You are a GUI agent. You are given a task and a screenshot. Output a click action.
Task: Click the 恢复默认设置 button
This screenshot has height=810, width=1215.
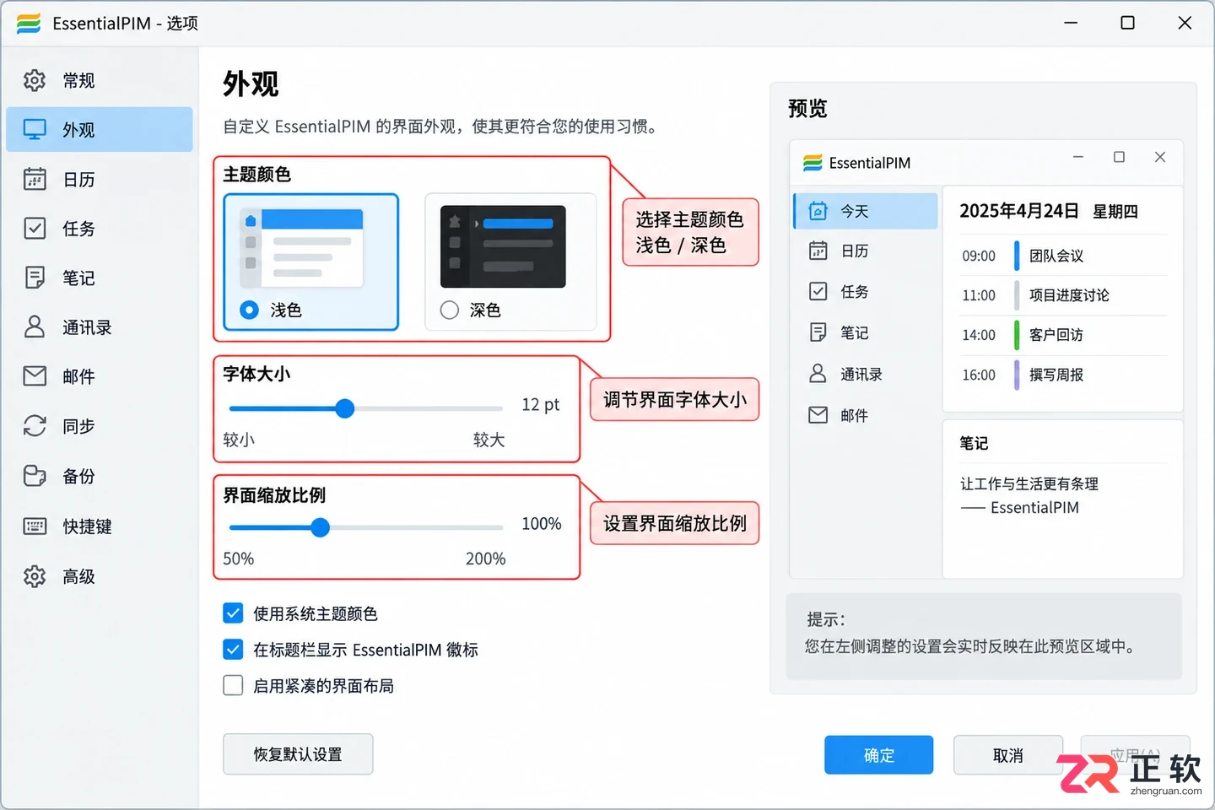point(298,754)
